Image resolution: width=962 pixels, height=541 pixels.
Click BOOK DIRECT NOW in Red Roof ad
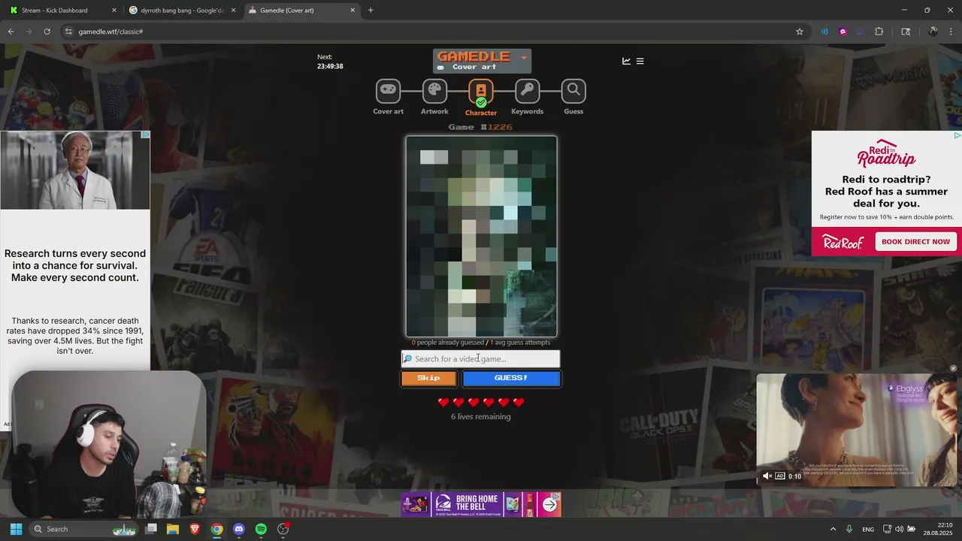pos(915,241)
